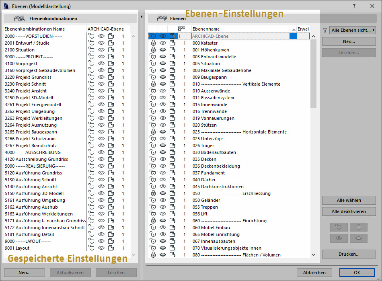Click lock icon of 060 Möbel Einbau layer
This screenshot has height=281, width=382.
[153, 228]
